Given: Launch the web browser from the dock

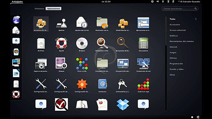Looking at the screenshot, I should point(16,20).
